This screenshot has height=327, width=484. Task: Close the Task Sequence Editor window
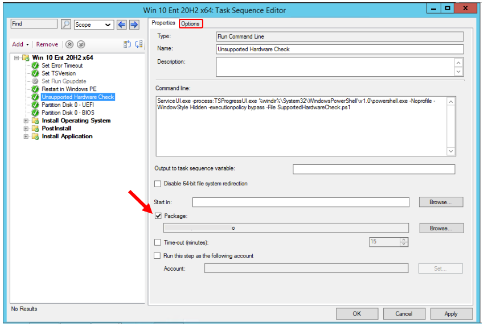pyautogui.click(x=465, y=9)
